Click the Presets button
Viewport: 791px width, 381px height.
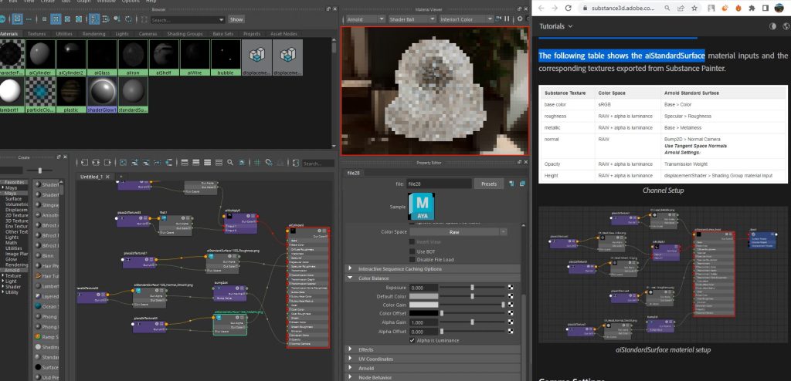pyautogui.click(x=489, y=184)
